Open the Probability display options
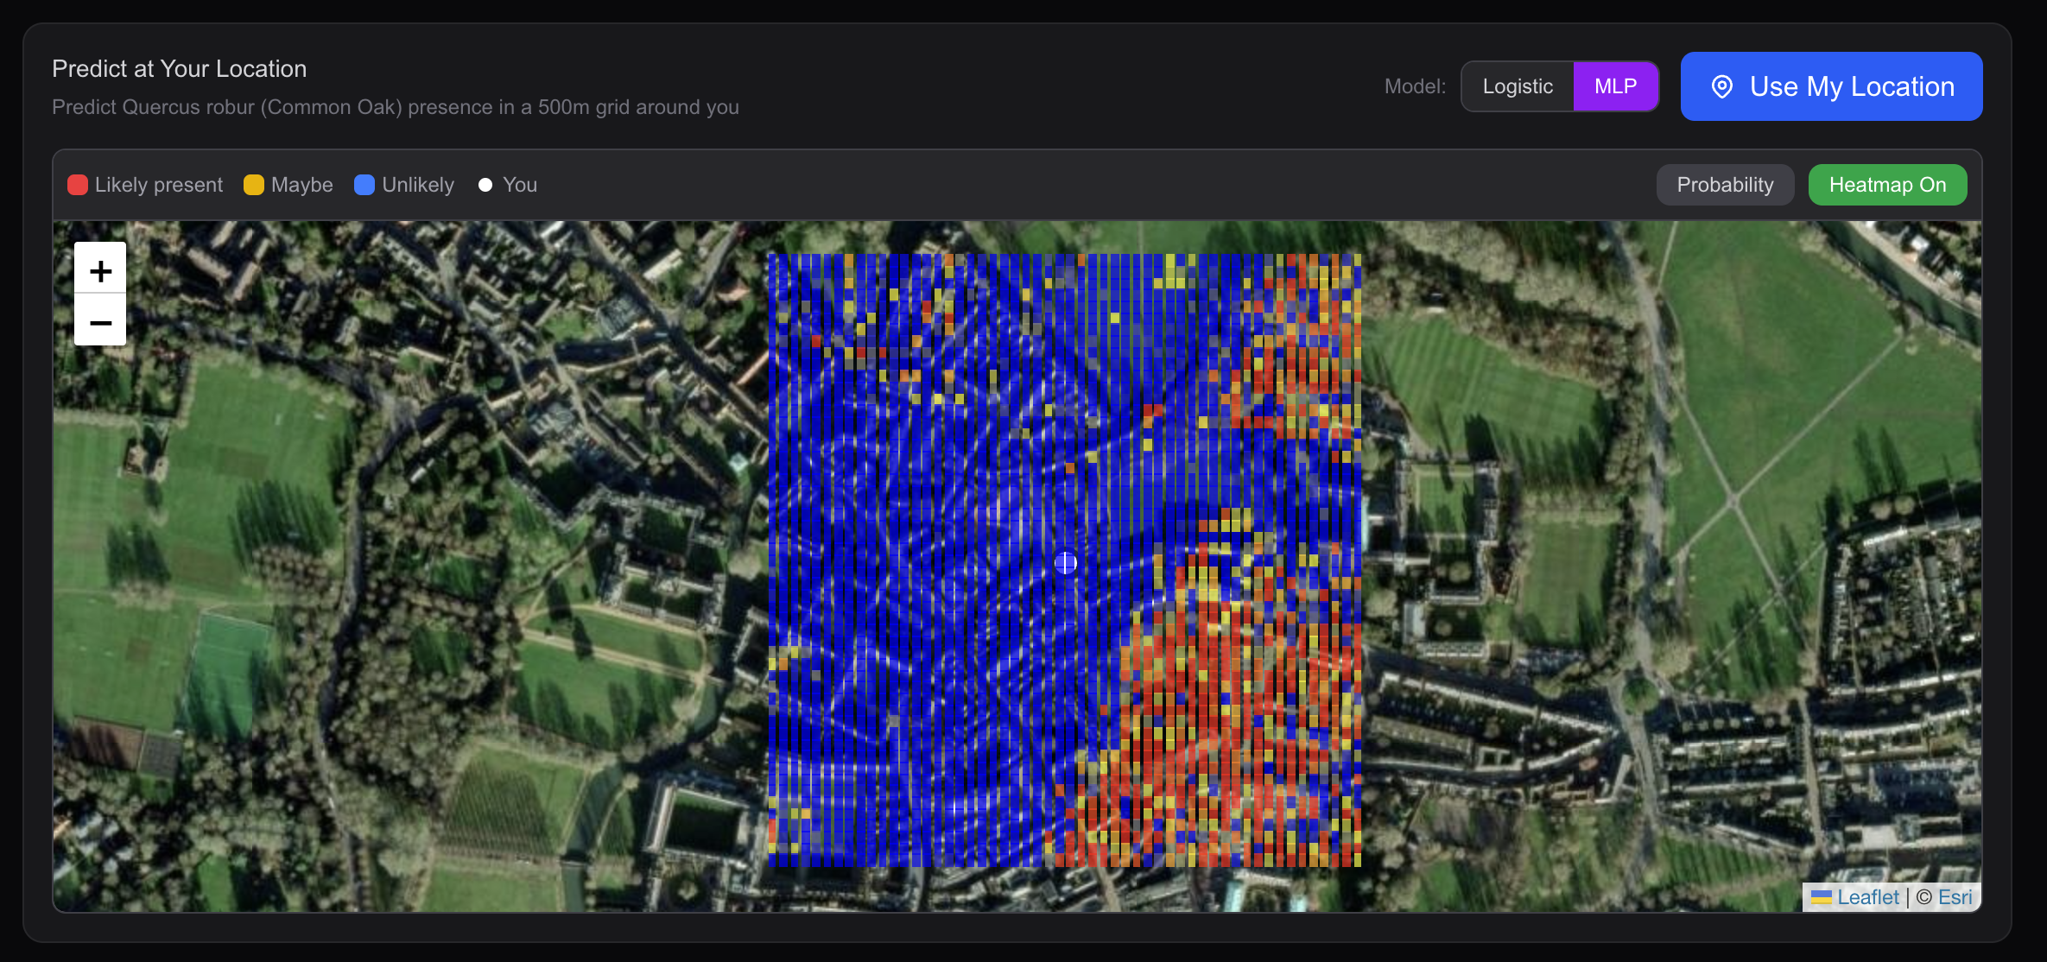The image size is (2047, 962). [1725, 184]
